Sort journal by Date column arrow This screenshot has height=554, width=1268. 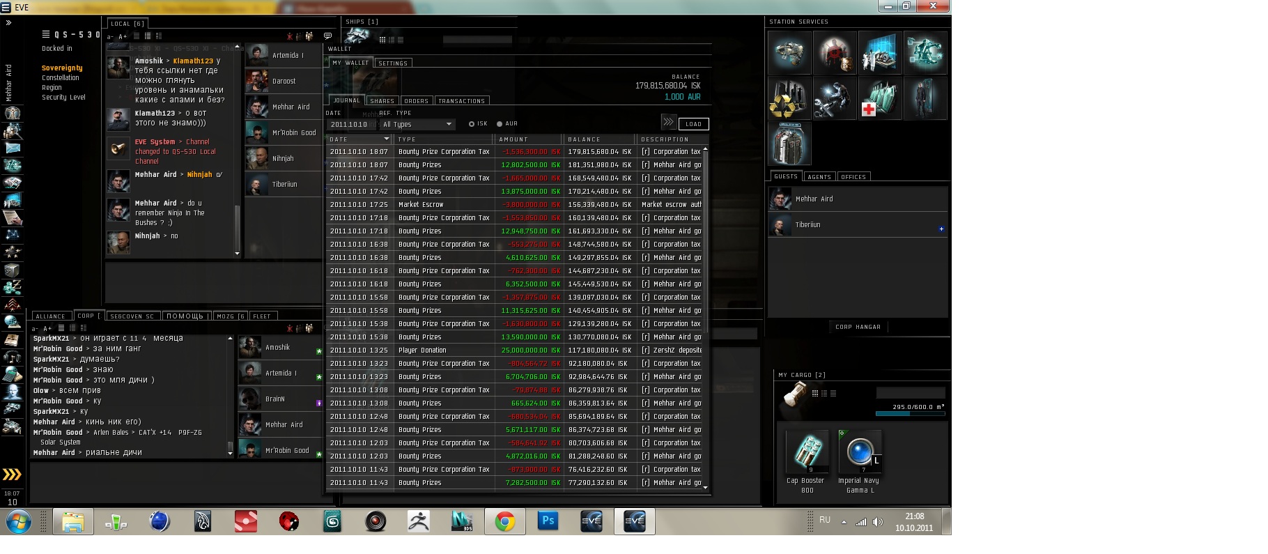[x=387, y=139]
